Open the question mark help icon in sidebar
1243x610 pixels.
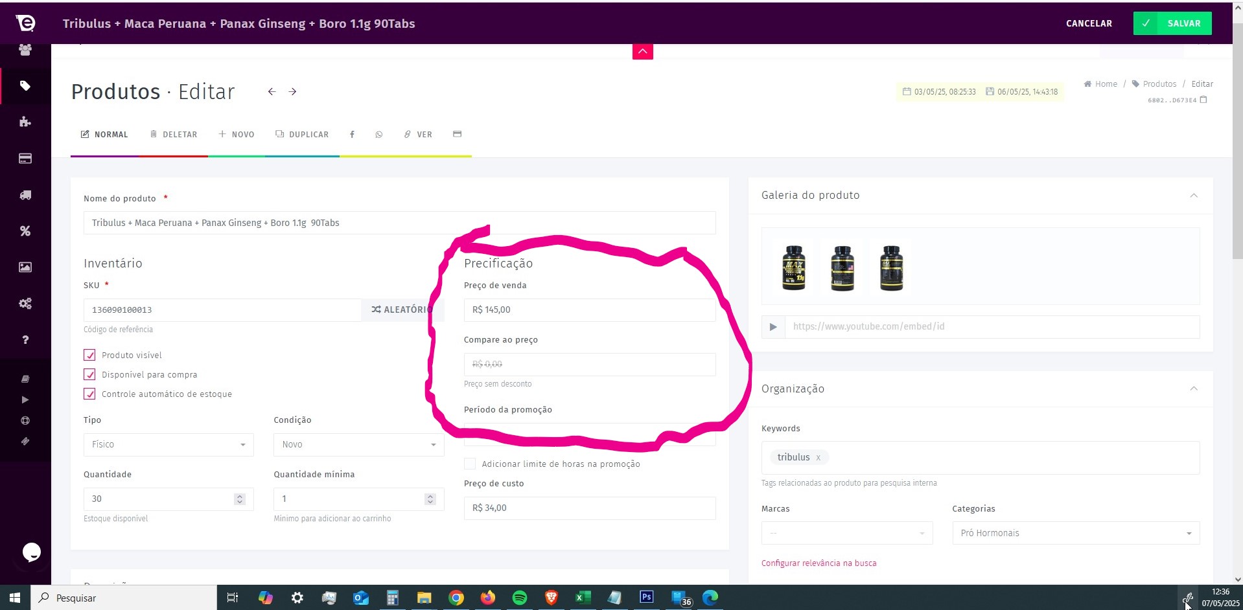click(x=25, y=340)
